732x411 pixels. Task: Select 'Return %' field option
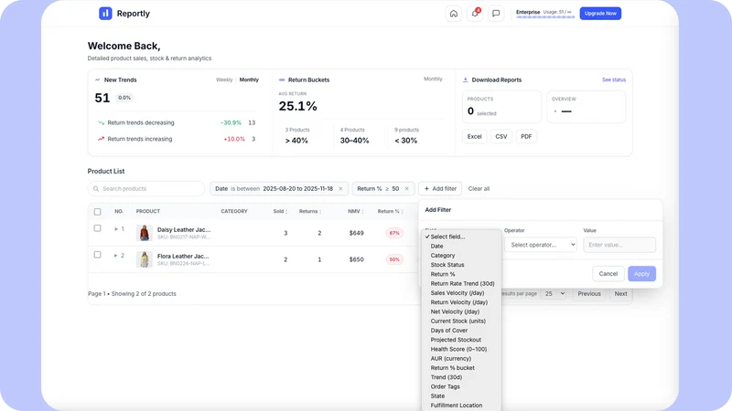tap(461, 274)
